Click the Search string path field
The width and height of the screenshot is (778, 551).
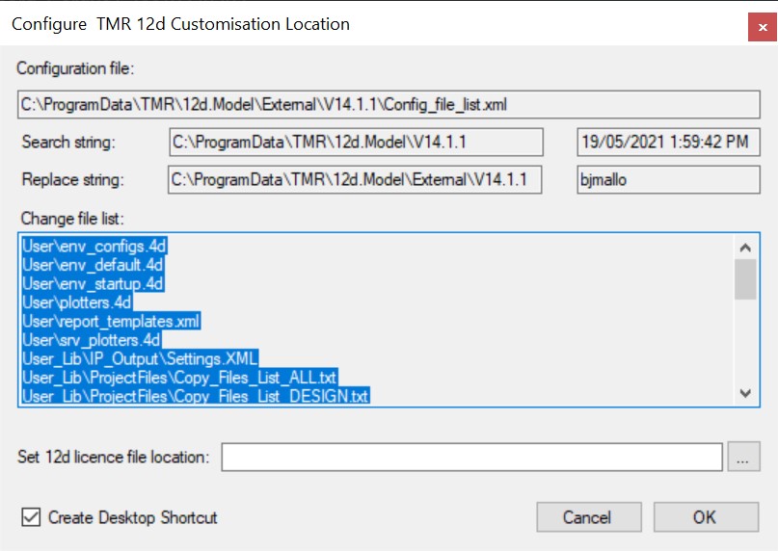point(356,142)
